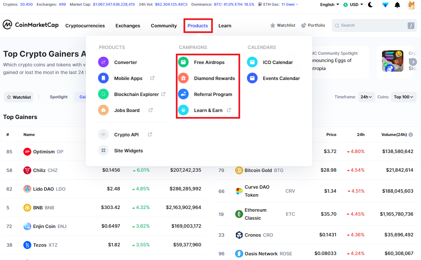Click the Curve DAO Token logo
The width and height of the screenshot is (421, 260).
click(239, 191)
